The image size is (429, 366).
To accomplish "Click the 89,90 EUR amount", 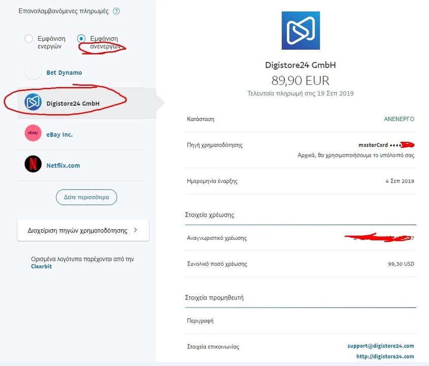I will click(300, 80).
